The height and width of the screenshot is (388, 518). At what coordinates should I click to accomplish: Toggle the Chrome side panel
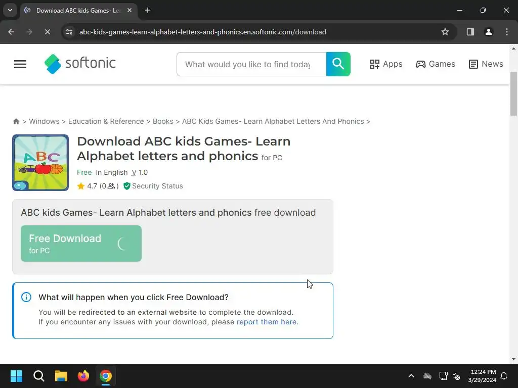[470, 32]
